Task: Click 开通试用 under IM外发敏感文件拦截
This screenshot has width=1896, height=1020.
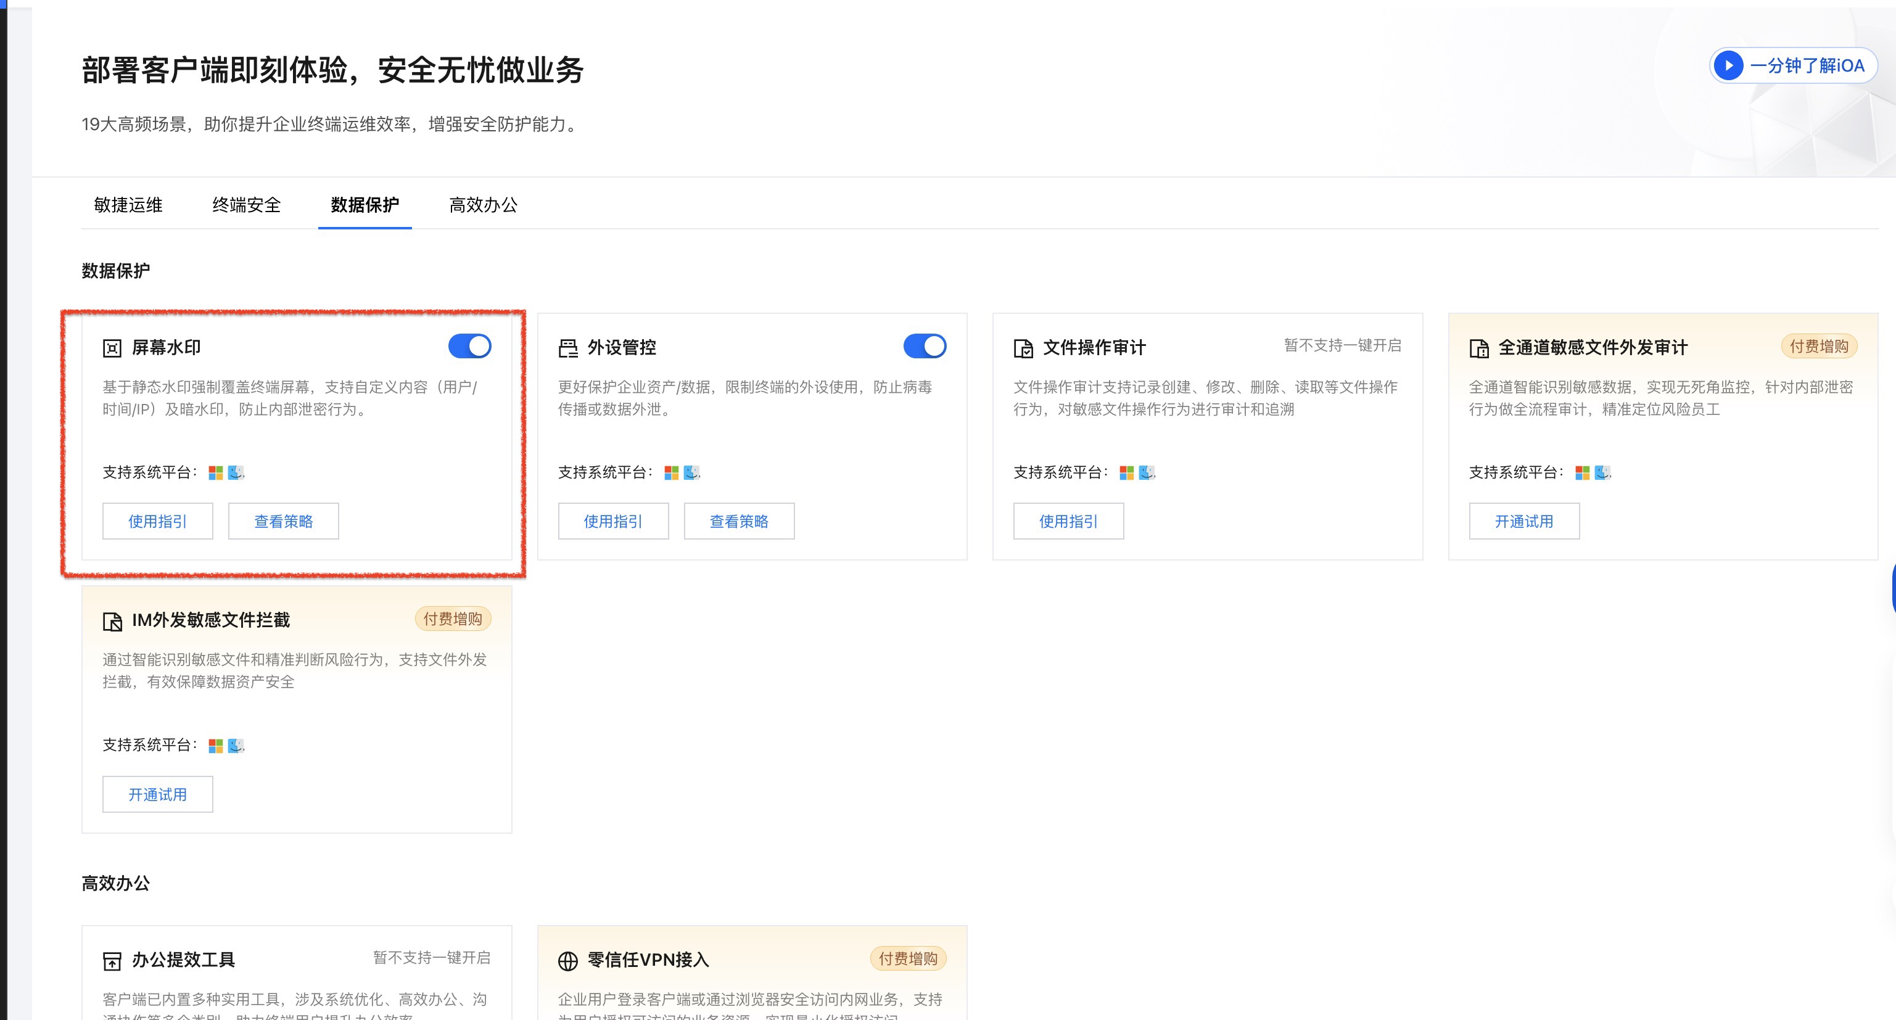Action: point(157,794)
